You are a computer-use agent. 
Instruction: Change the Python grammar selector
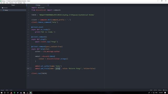pos(160,90)
